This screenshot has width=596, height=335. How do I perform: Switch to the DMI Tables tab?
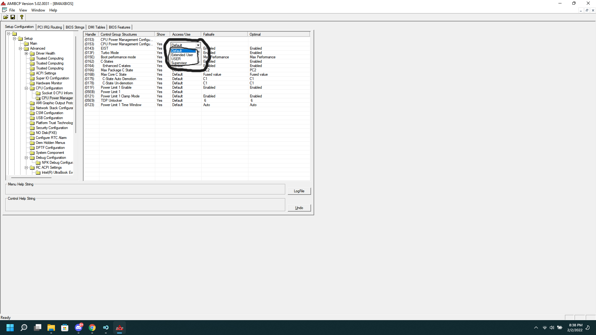tap(97, 27)
